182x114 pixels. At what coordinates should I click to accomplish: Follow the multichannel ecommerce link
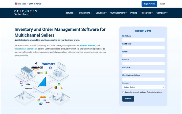(26, 49)
